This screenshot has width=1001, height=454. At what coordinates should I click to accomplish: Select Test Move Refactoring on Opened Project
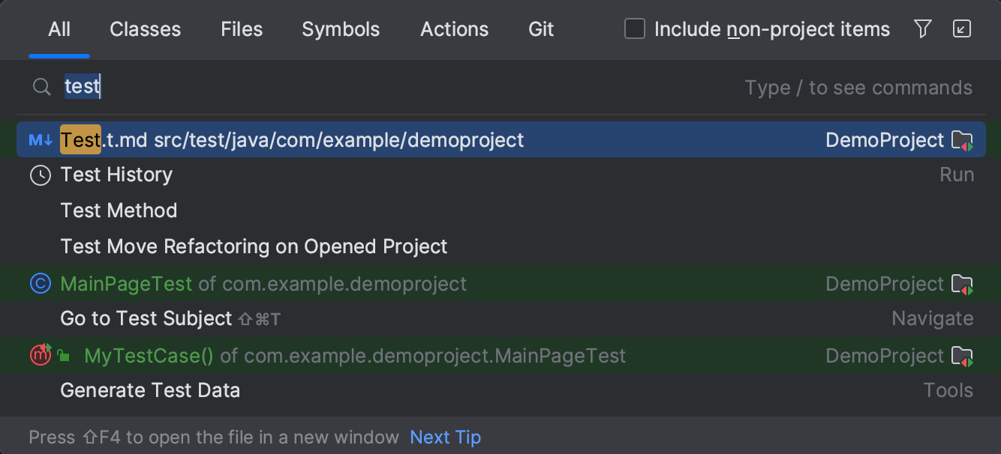click(254, 246)
